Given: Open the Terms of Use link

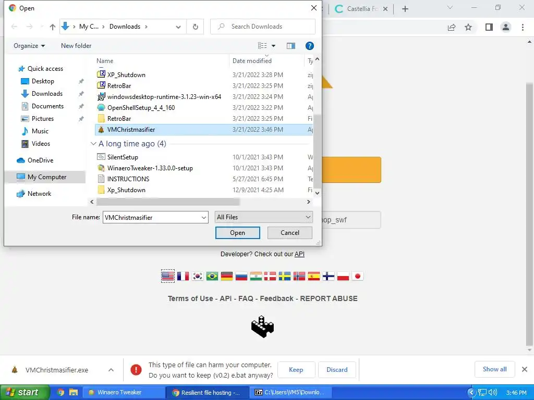Looking at the screenshot, I should (x=190, y=298).
